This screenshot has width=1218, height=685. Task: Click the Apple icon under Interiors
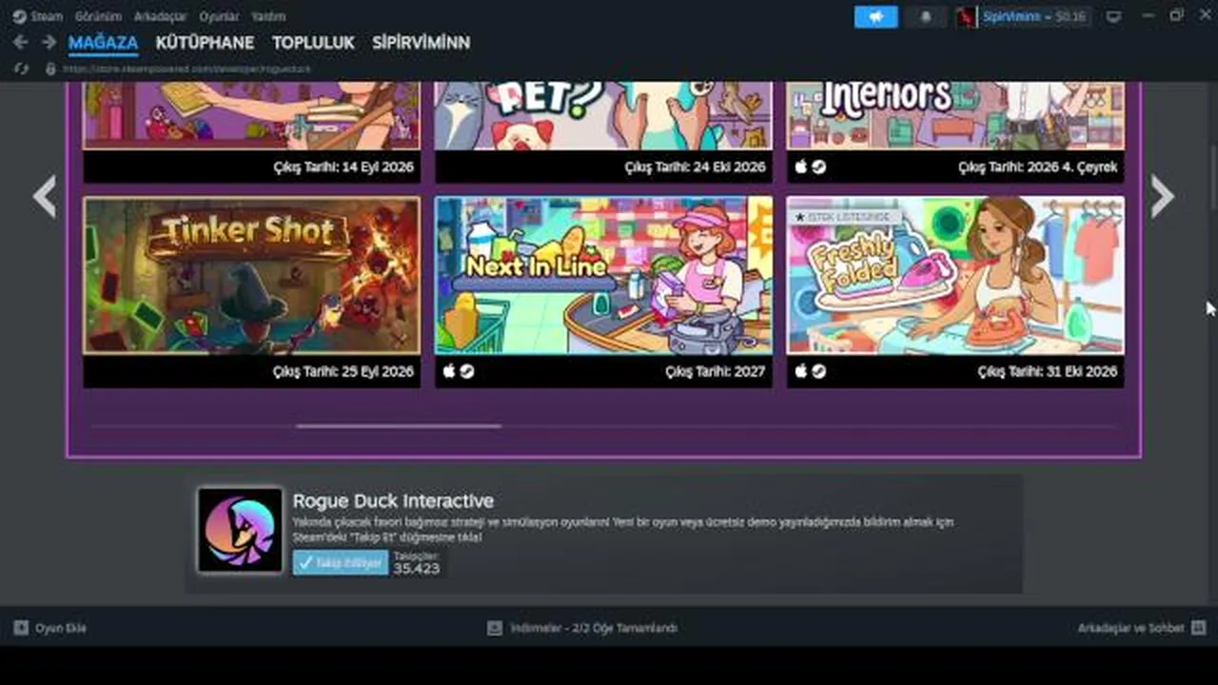tap(801, 166)
